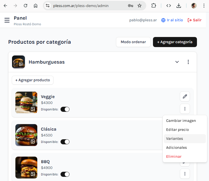
Task: Change image icon on Clásica thumbnail
Action: pos(33,141)
